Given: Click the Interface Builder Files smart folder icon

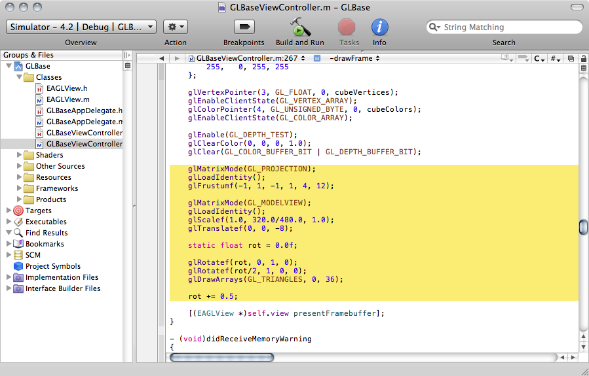Looking at the screenshot, I should tap(18, 288).
